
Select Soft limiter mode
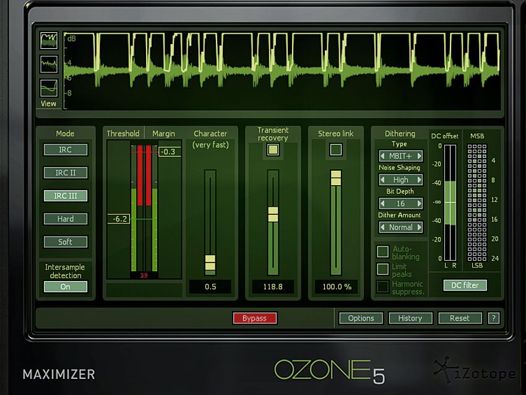[x=66, y=242]
